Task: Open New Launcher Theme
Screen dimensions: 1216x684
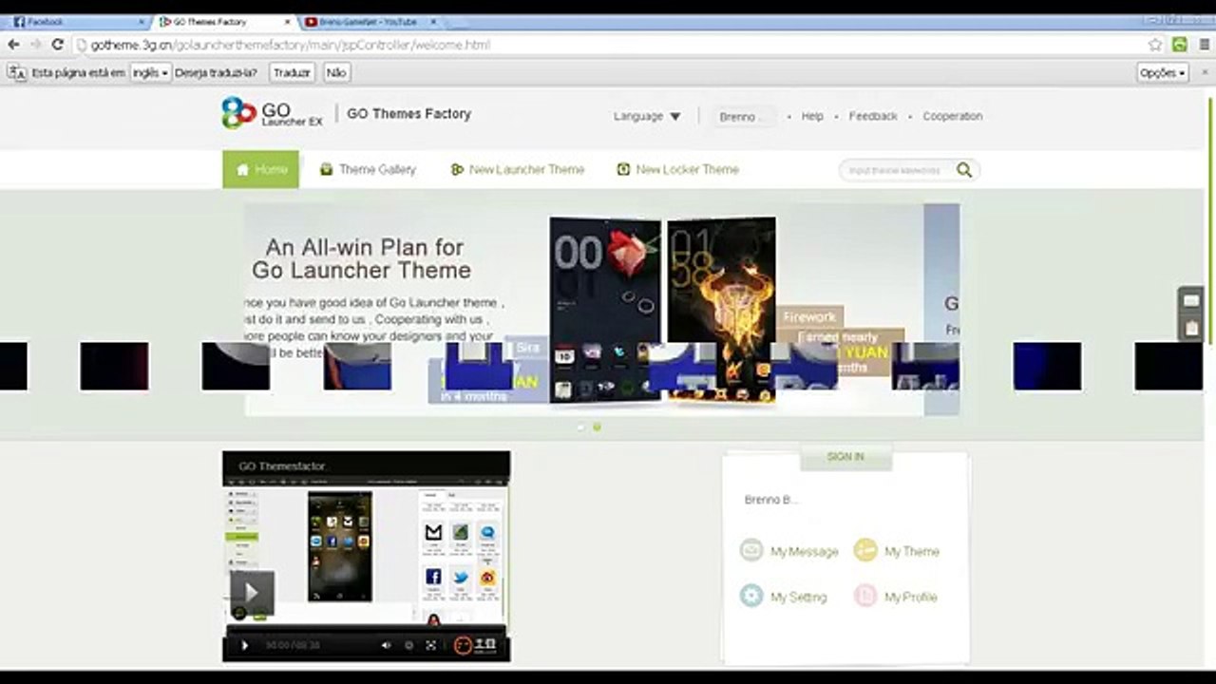Action: pos(518,169)
